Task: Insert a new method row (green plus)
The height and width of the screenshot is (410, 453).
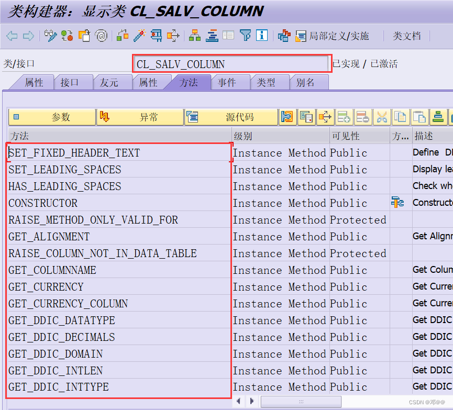Action: (x=344, y=117)
